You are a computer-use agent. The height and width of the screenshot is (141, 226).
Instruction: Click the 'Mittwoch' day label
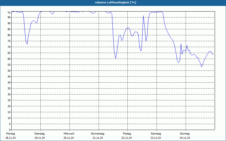pyautogui.click(x=69, y=134)
